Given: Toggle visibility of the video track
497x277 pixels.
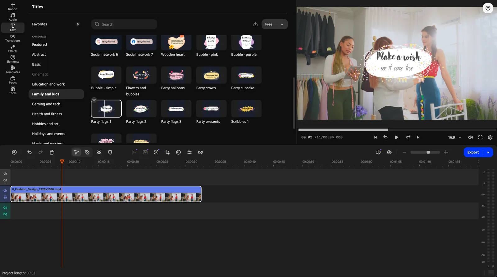Looking at the screenshot, I should click(5, 191).
